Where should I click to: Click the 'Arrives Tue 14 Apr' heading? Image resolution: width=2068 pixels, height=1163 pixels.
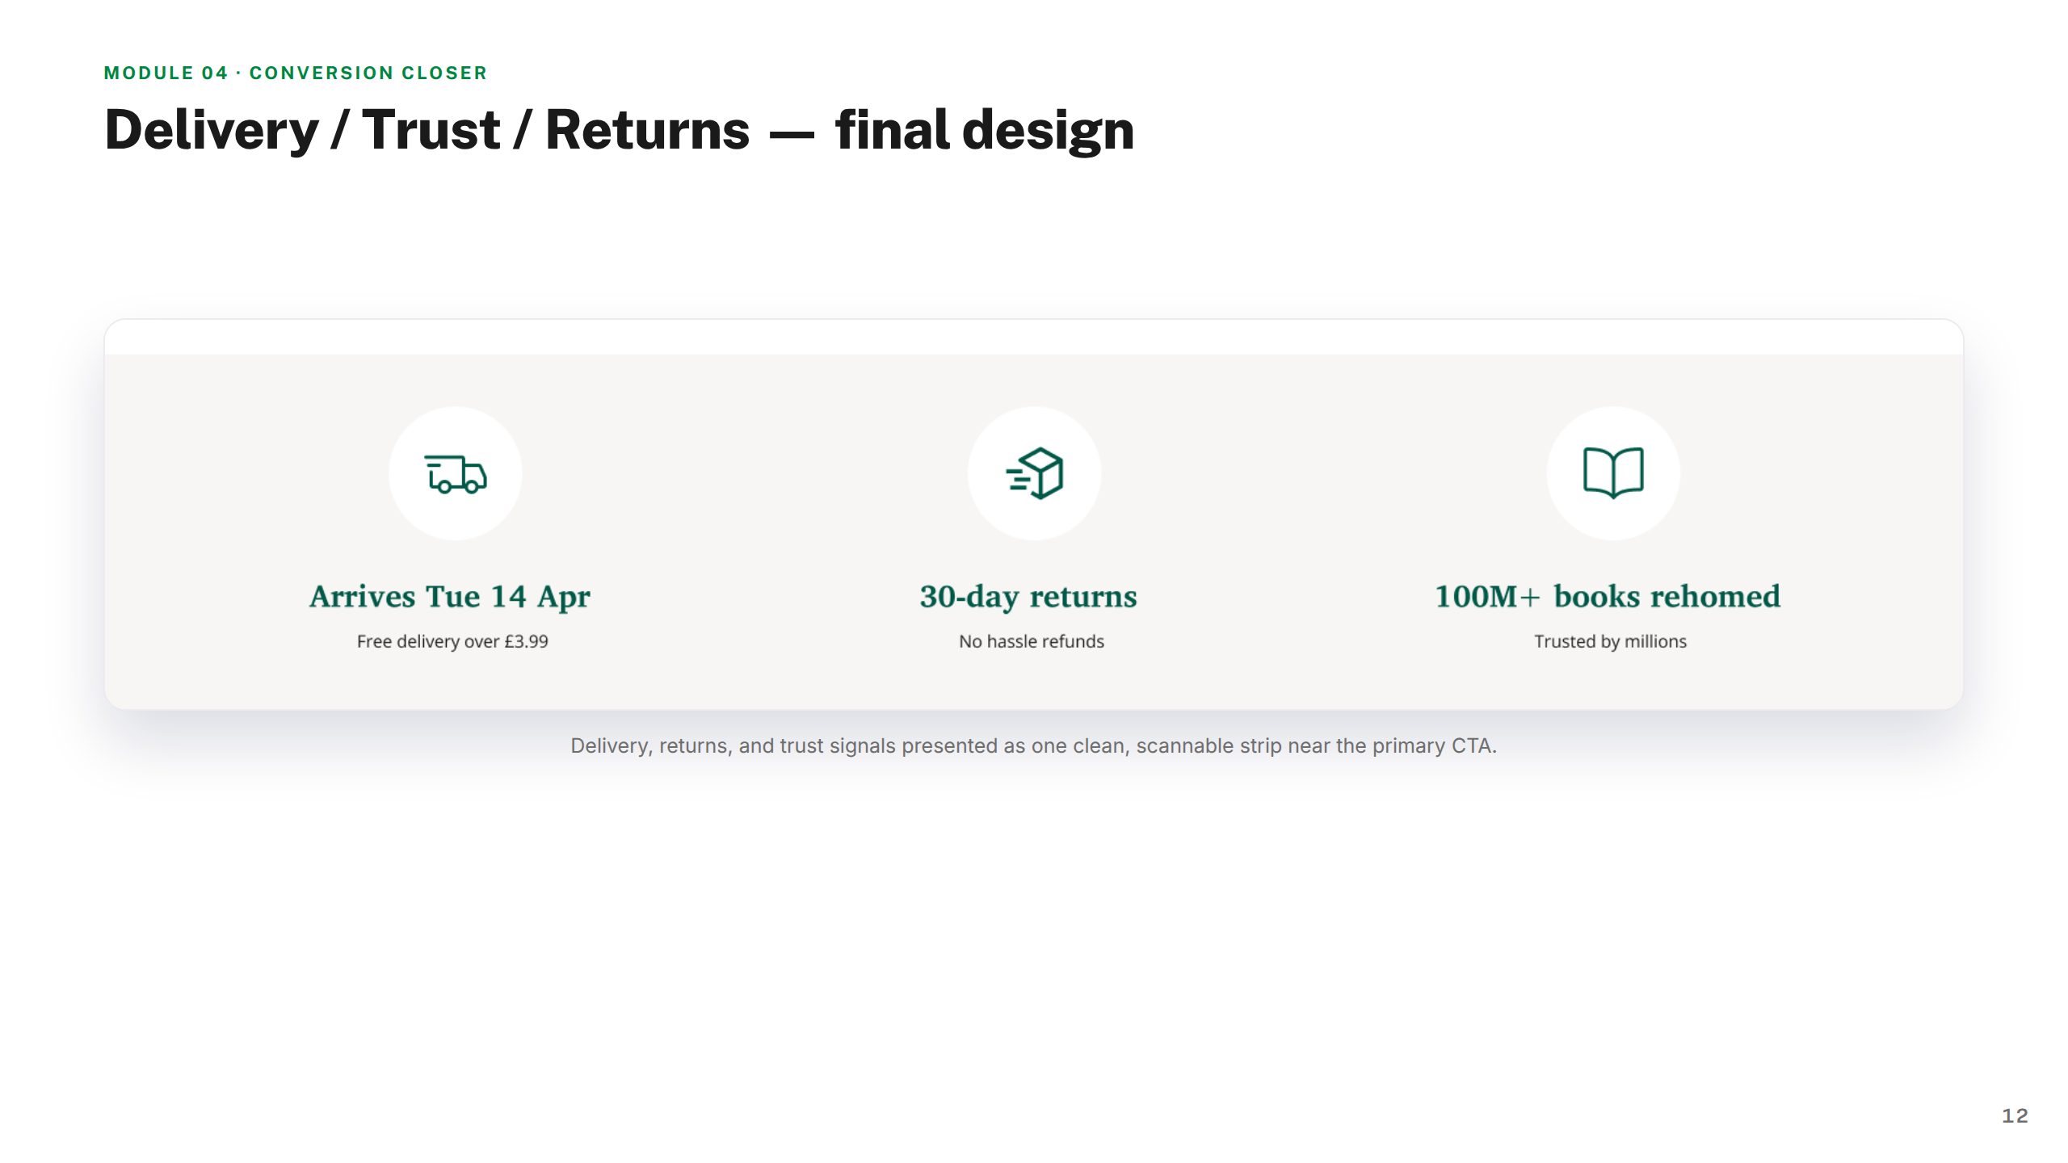(450, 597)
